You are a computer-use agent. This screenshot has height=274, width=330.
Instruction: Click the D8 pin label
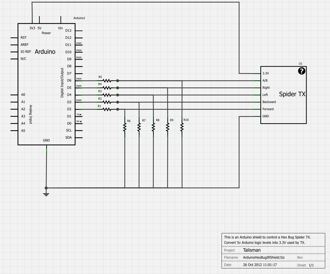click(69, 66)
